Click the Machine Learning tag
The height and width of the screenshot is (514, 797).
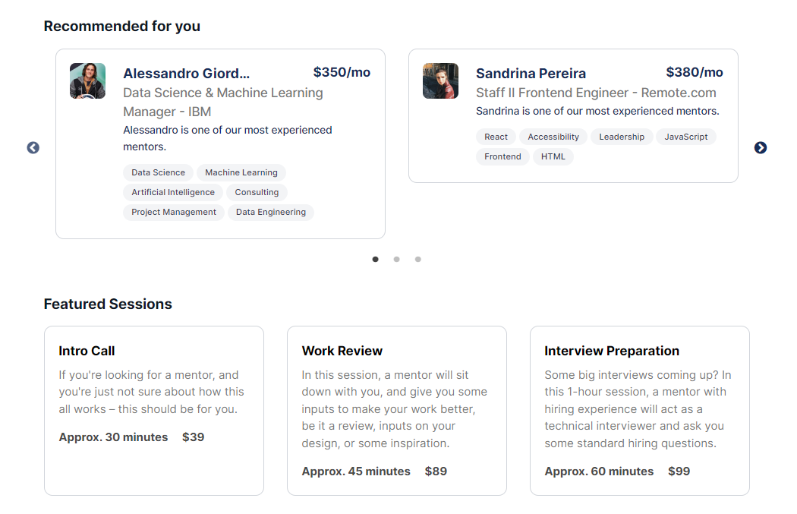pyautogui.click(x=241, y=172)
